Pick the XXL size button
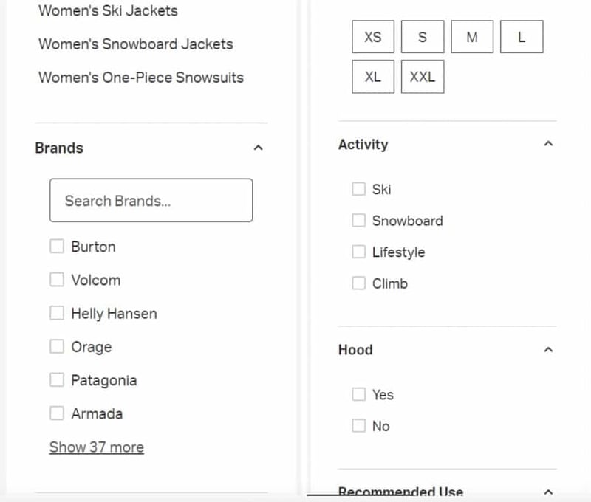The height and width of the screenshot is (502, 591). 423,77
